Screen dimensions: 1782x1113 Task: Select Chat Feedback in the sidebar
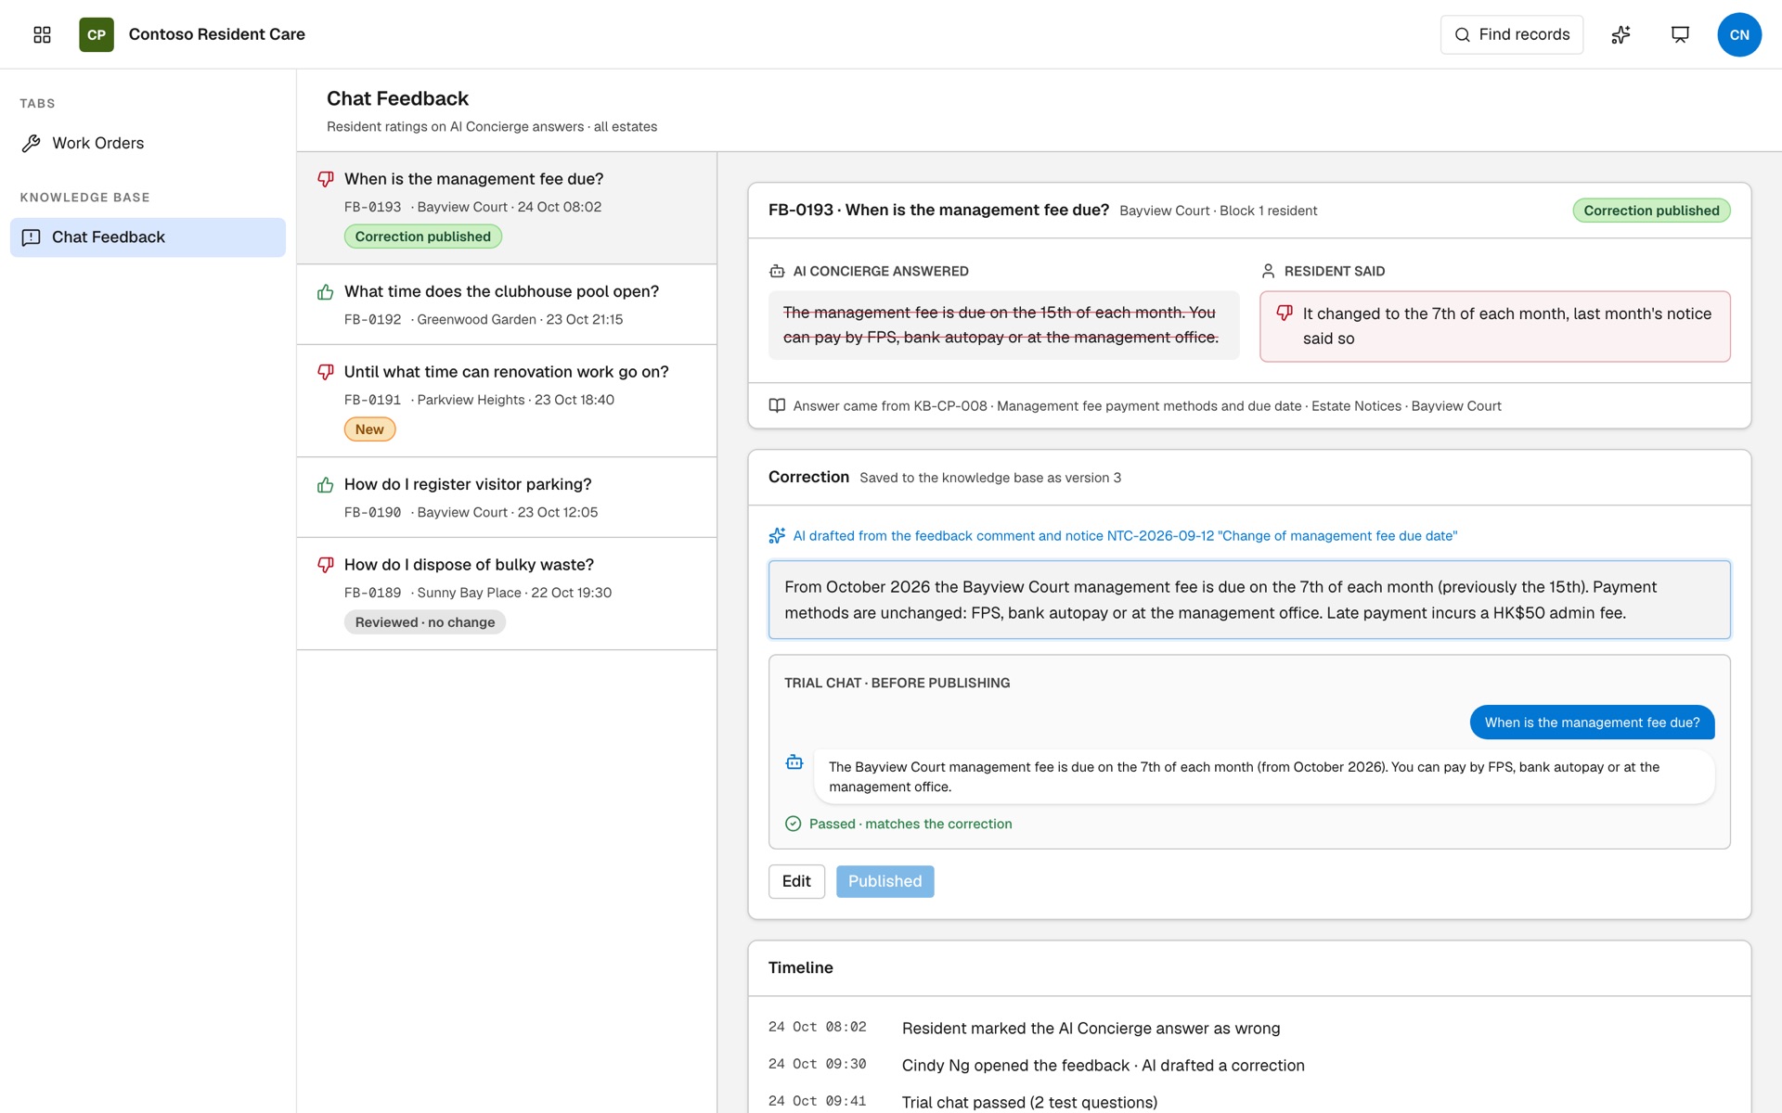pos(148,237)
